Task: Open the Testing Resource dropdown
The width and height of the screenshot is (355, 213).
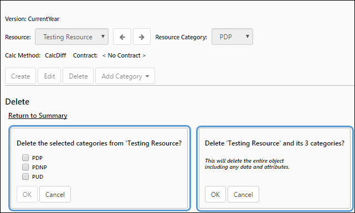Action: pos(71,37)
